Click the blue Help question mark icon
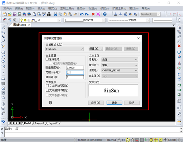The image size is (183, 142). coord(105,14)
